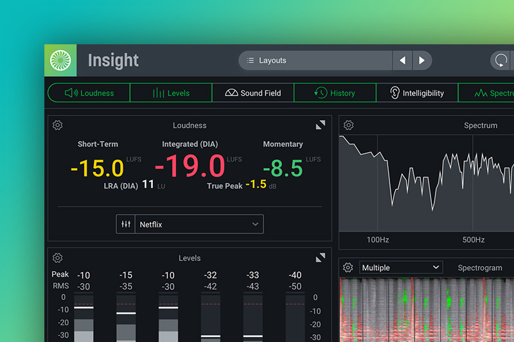The height and width of the screenshot is (342, 514).
Task: Click the RMS -35 value
Action: pyautogui.click(x=126, y=286)
